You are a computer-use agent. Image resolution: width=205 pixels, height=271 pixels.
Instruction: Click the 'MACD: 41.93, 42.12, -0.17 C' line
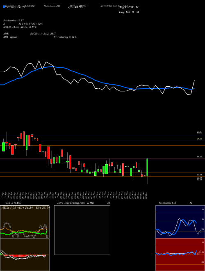(x=20, y=27)
